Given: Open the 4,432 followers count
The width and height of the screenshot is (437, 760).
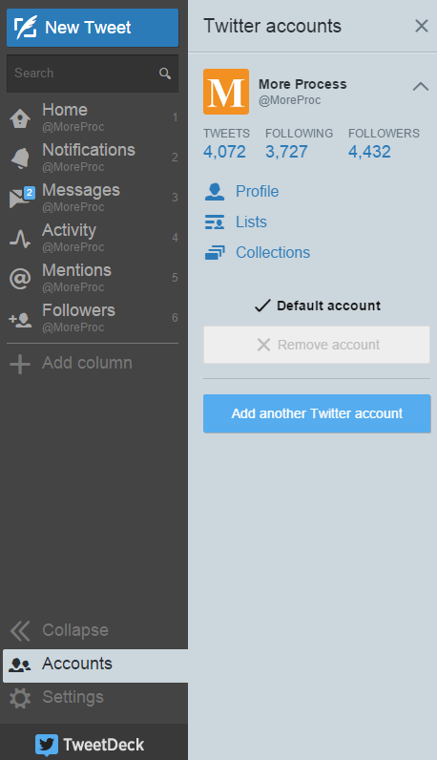Looking at the screenshot, I should tap(369, 152).
